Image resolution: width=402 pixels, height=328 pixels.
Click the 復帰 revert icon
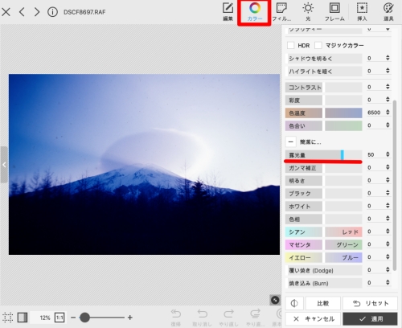pyautogui.click(x=176, y=318)
